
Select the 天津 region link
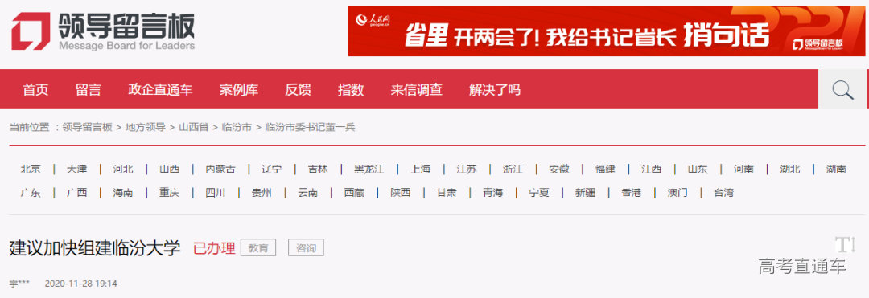point(76,169)
